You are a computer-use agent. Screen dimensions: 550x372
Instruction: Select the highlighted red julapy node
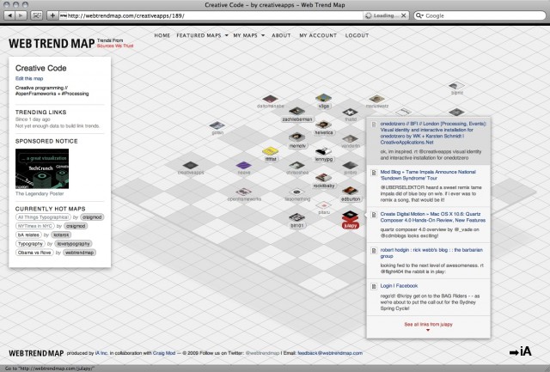350,219
